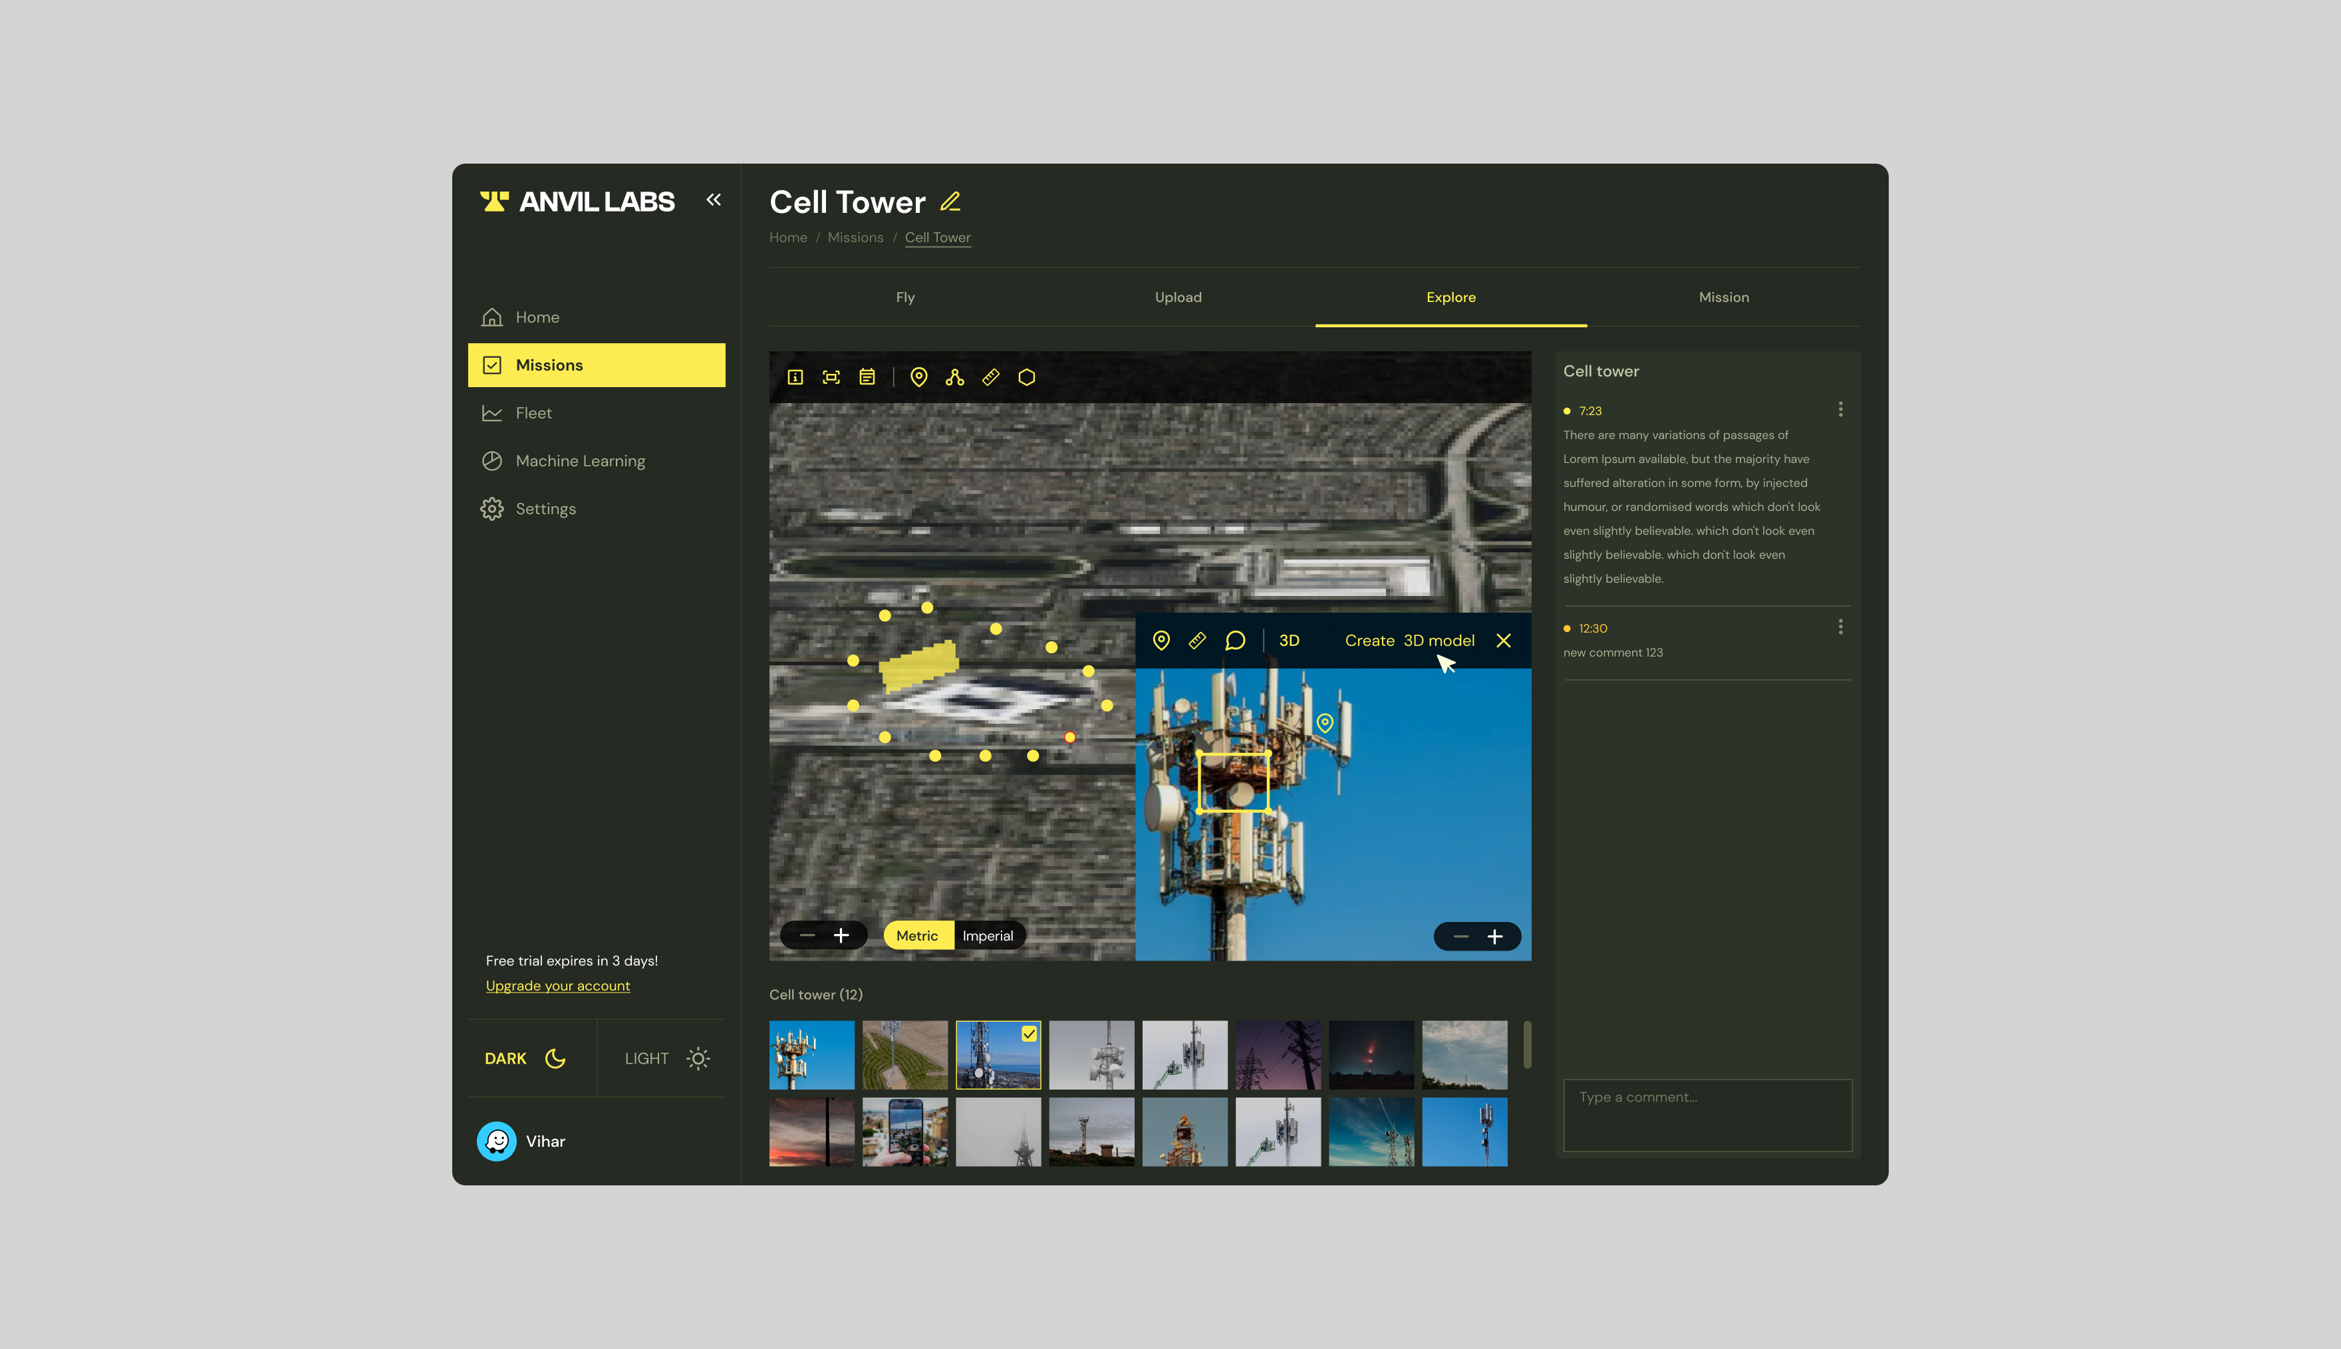Click the Vihar username at the bottom
The width and height of the screenshot is (2341, 1349).
[x=545, y=1141]
